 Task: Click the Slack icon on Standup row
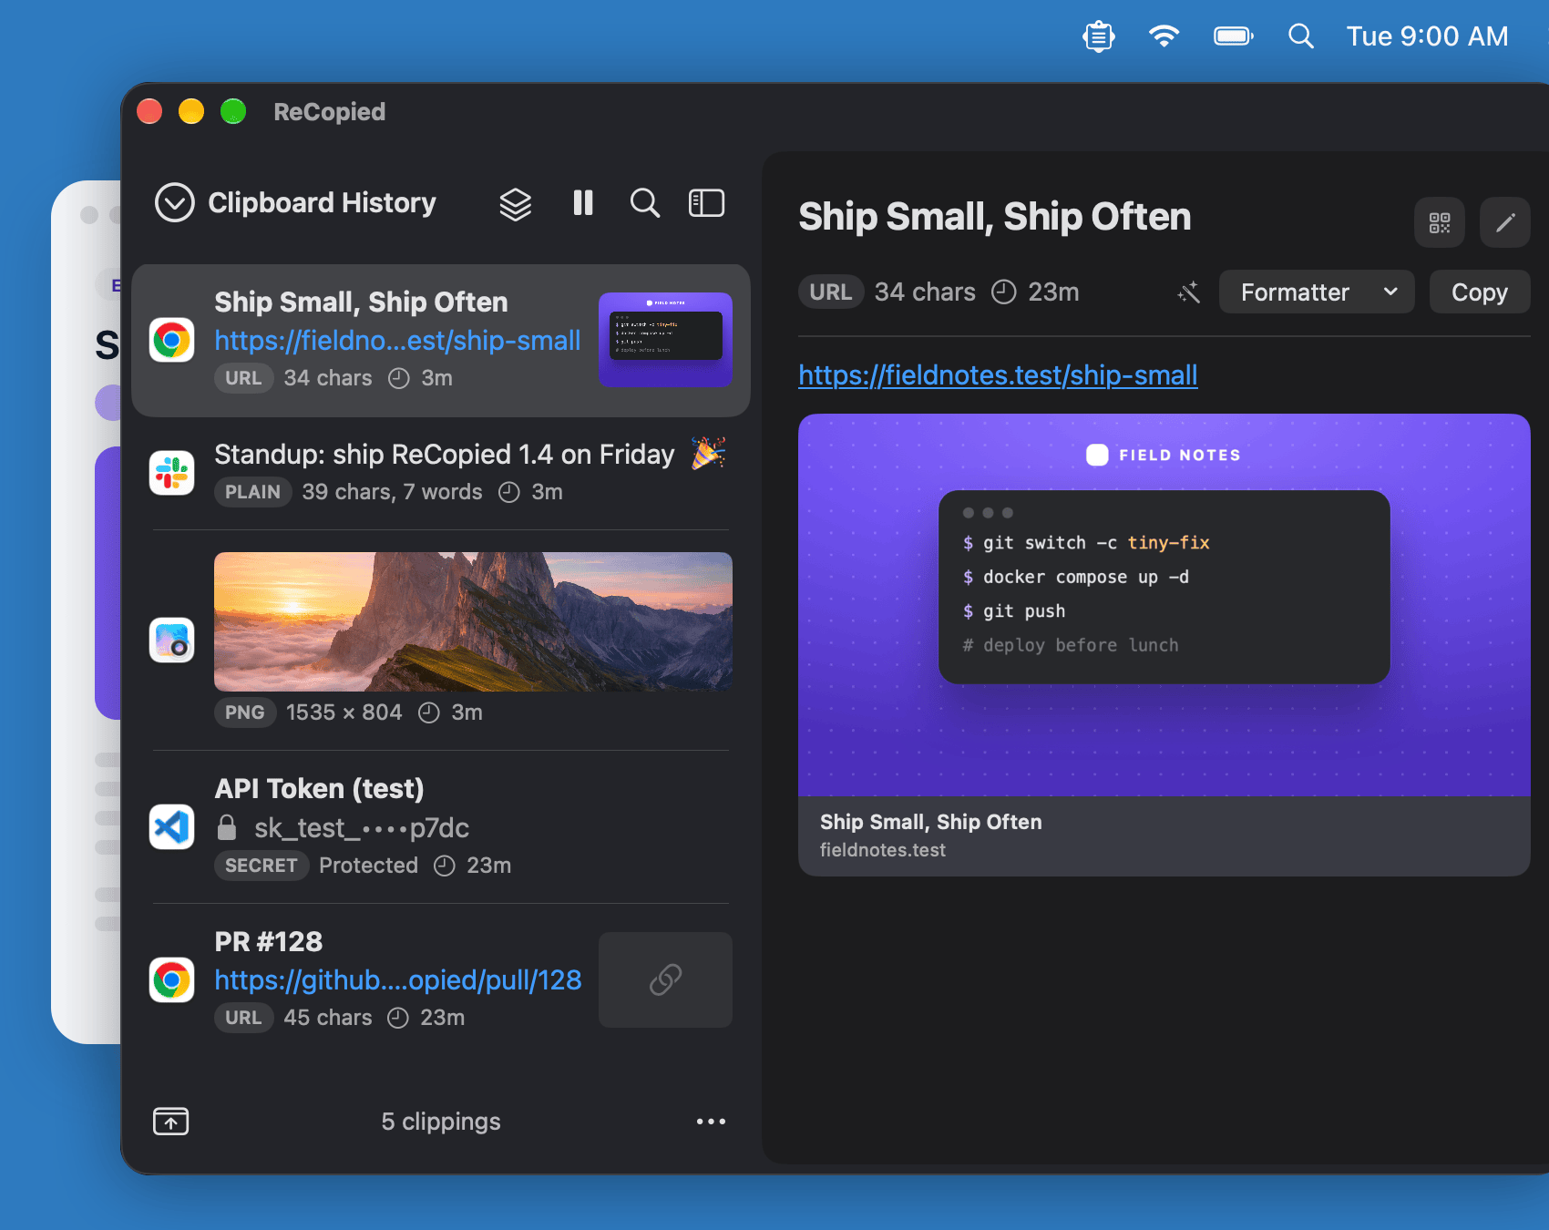tap(171, 473)
